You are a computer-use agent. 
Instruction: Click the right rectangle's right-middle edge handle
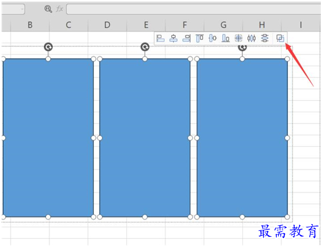pos(287,138)
